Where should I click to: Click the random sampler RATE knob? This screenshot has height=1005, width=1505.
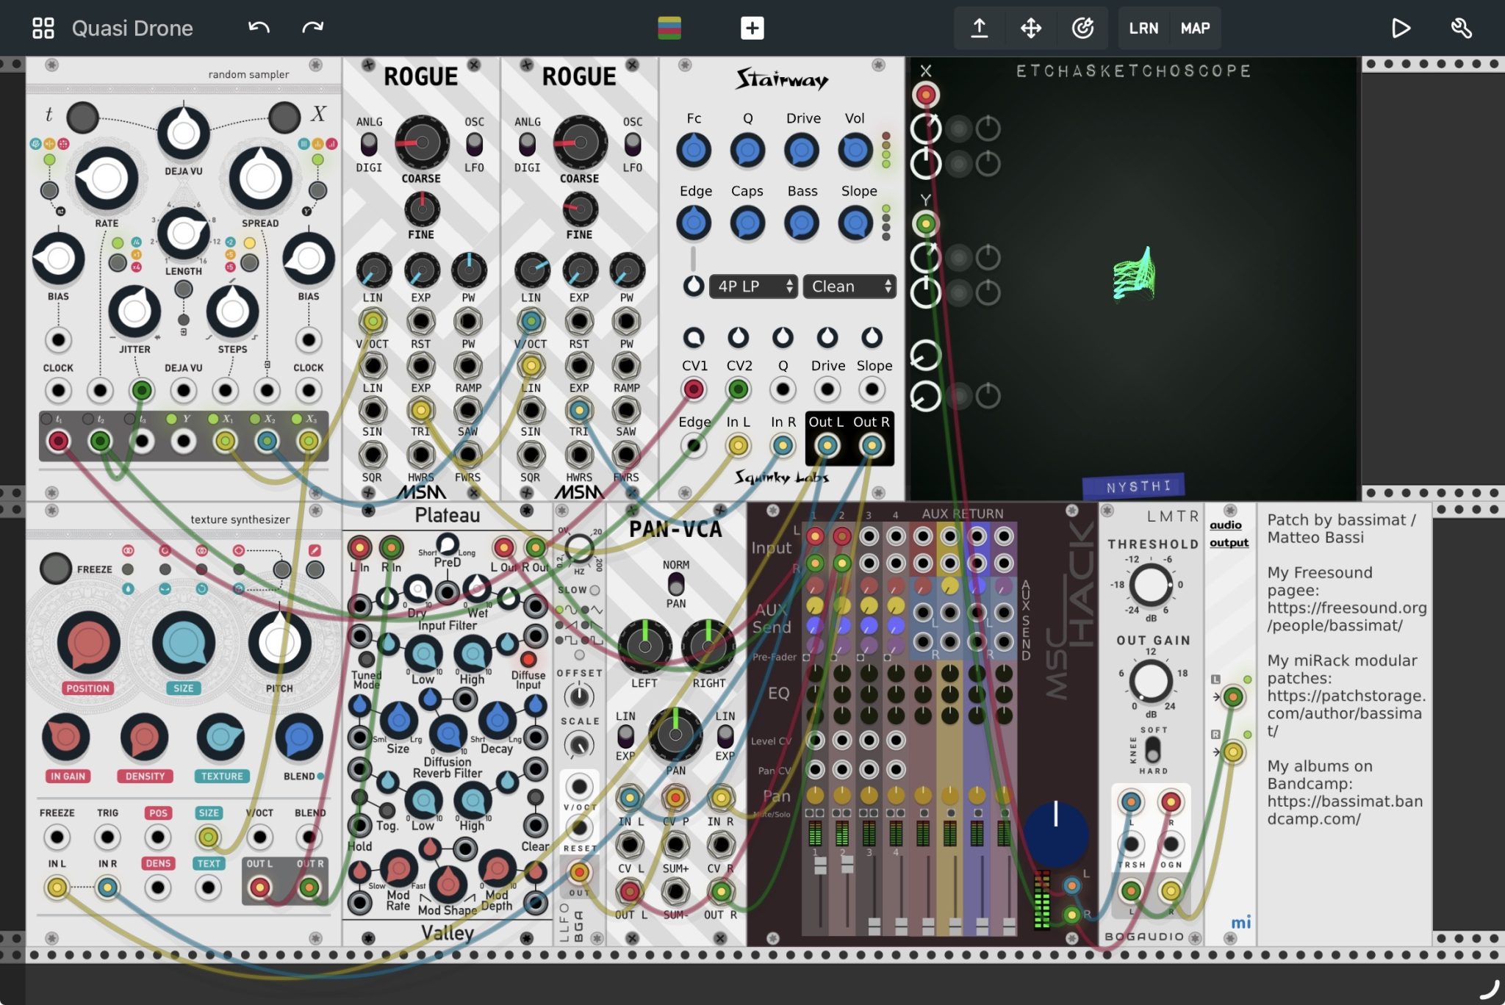coord(107,179)
